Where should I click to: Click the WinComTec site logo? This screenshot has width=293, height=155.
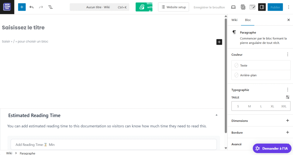(7, 7)
